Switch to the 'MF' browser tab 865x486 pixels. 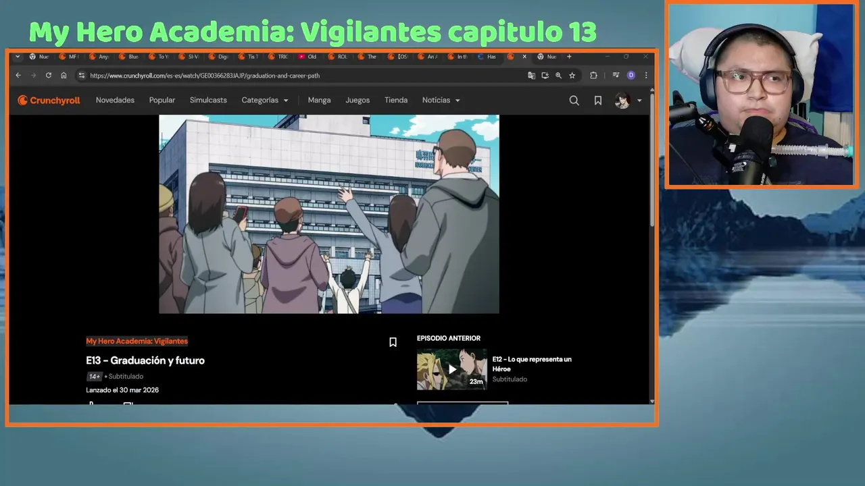[x=69, y=57]
